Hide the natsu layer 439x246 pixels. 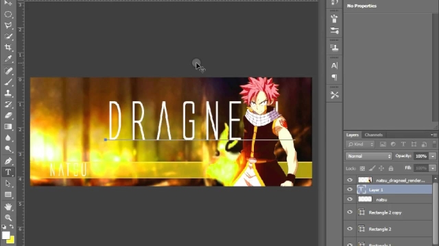350,199
